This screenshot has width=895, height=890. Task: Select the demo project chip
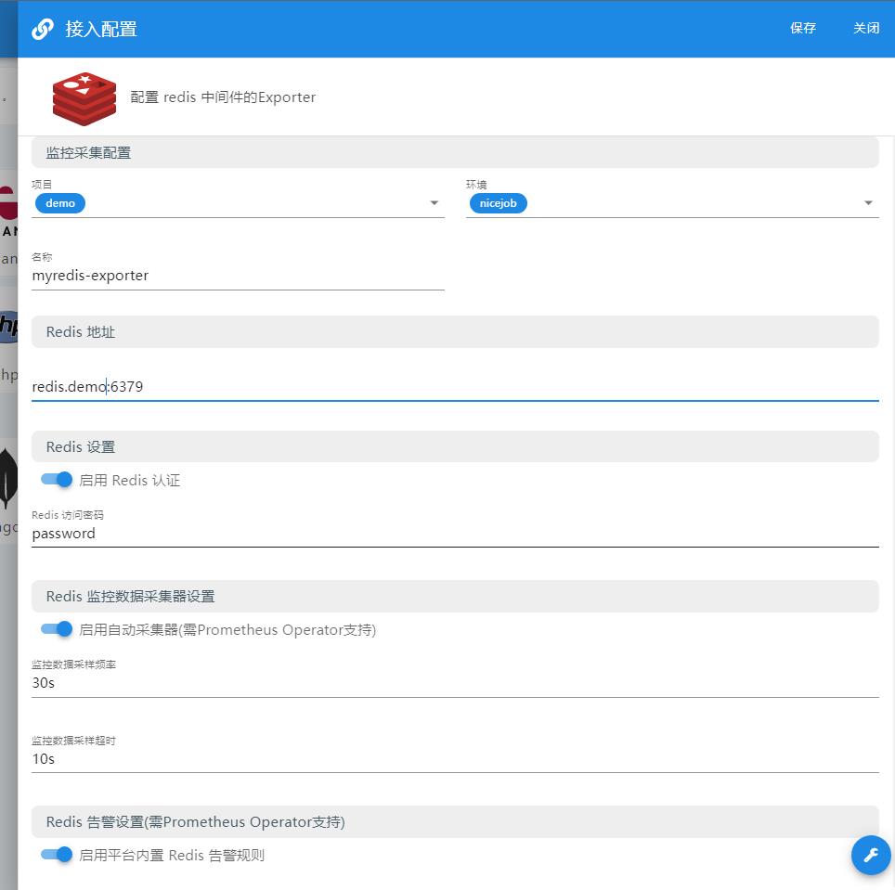click(x=60, y=203)
